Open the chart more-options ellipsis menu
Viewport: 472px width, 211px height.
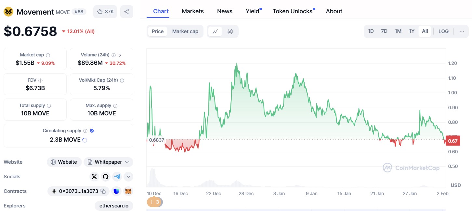tap(462, 31)
